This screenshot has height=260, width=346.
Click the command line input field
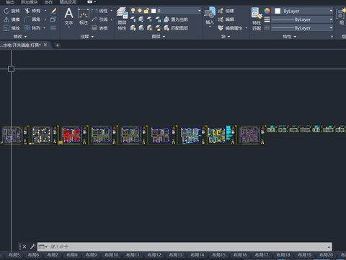point(185,247)
